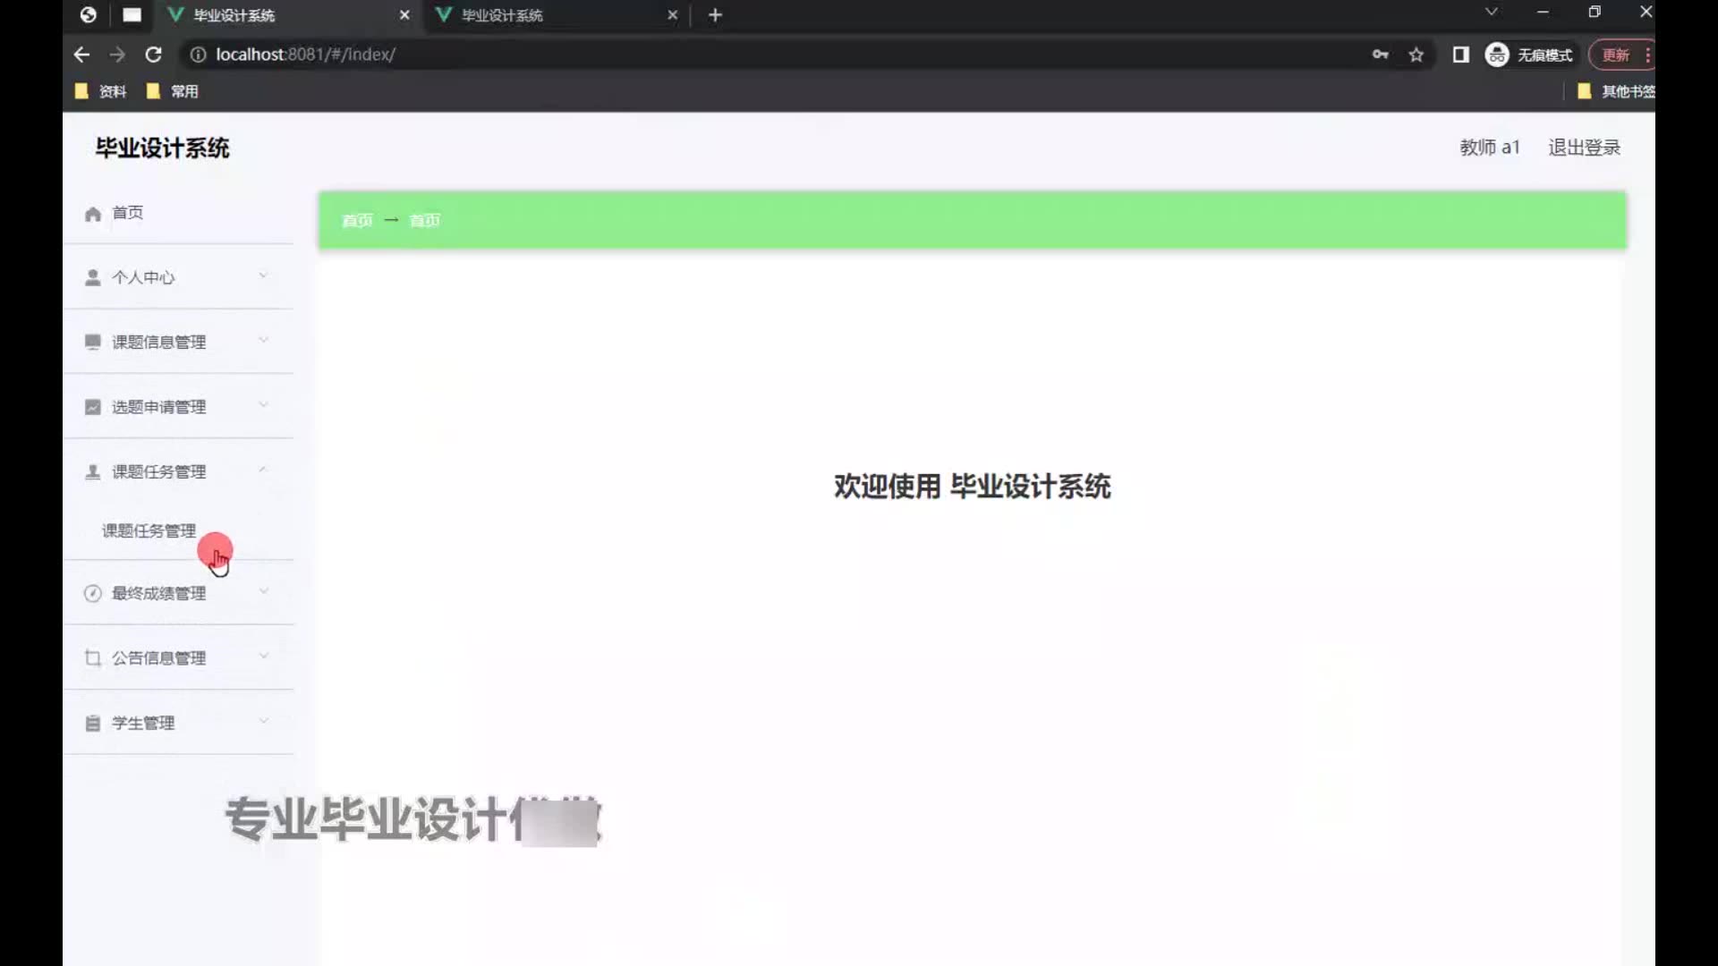Click the compass icon for 最终成绩管理

click(92, 594)
